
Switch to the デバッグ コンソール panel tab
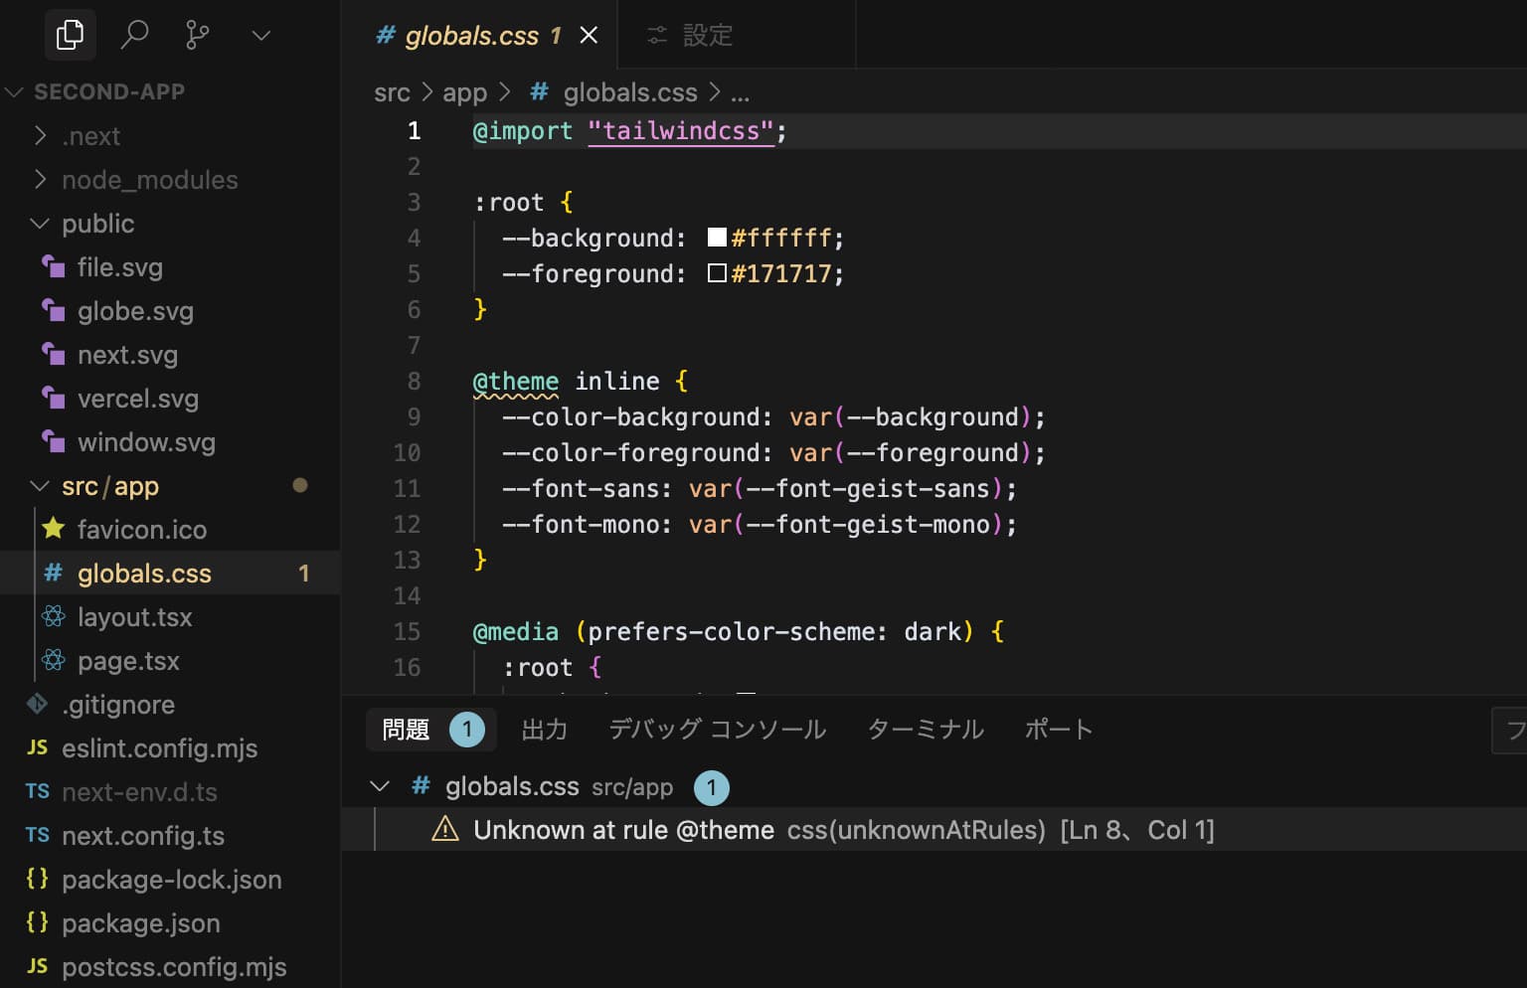[x=717, y=730]
